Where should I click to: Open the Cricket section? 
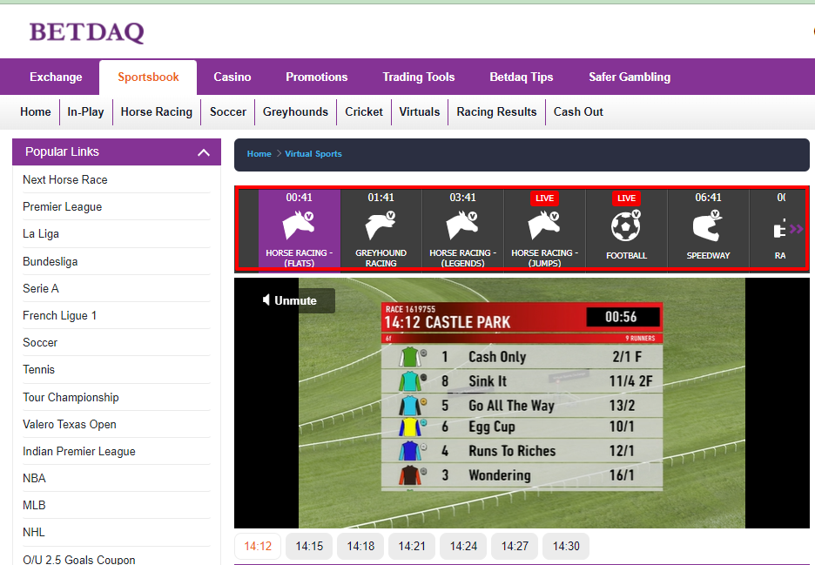tap(364, 111)
